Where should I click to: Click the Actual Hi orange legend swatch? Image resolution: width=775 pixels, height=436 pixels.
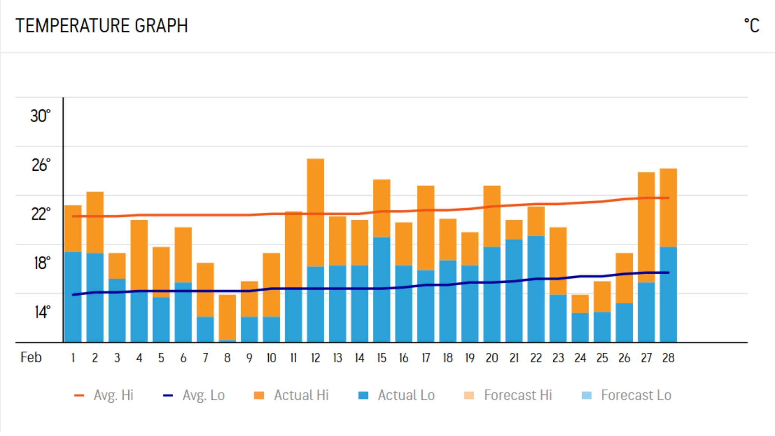click(259, 396)
